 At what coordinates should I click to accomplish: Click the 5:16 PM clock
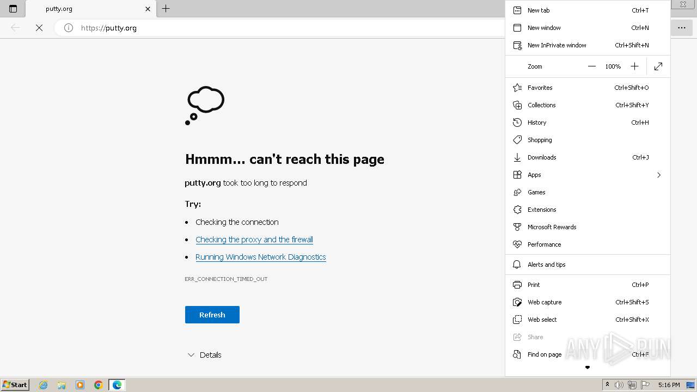point(669,385)
